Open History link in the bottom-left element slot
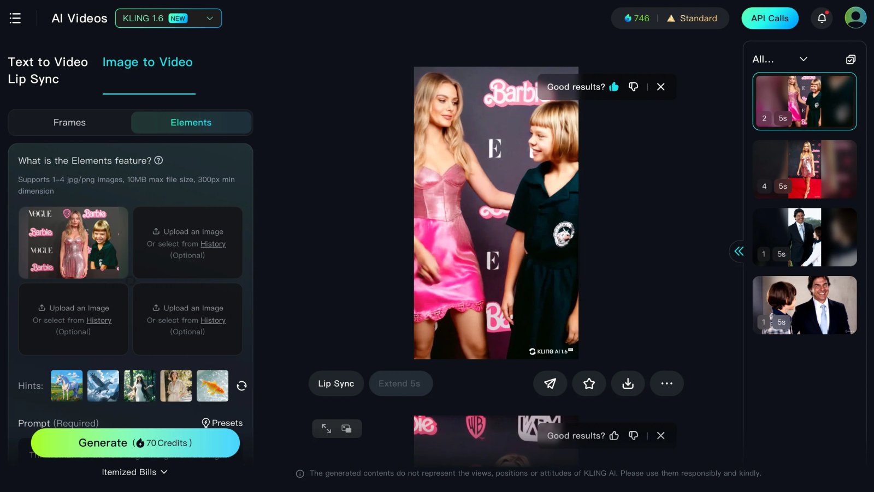 [99, 320]
